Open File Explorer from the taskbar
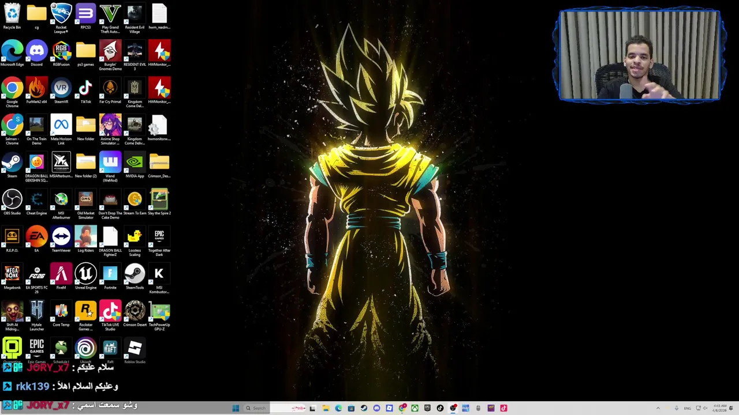 click(x=326, y=408)
